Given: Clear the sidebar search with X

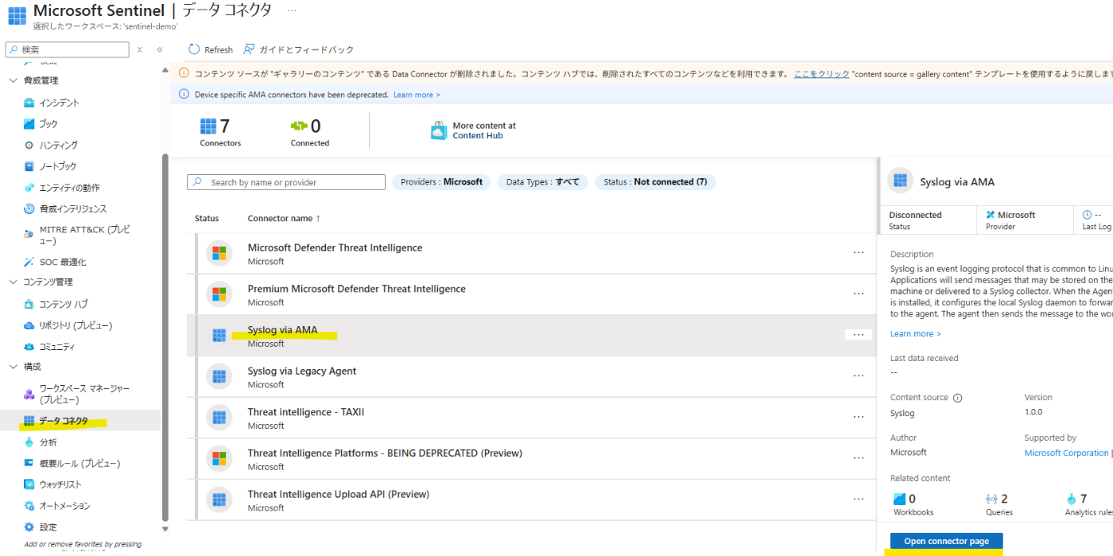Looking at the screenshot, I should [139, 49].
